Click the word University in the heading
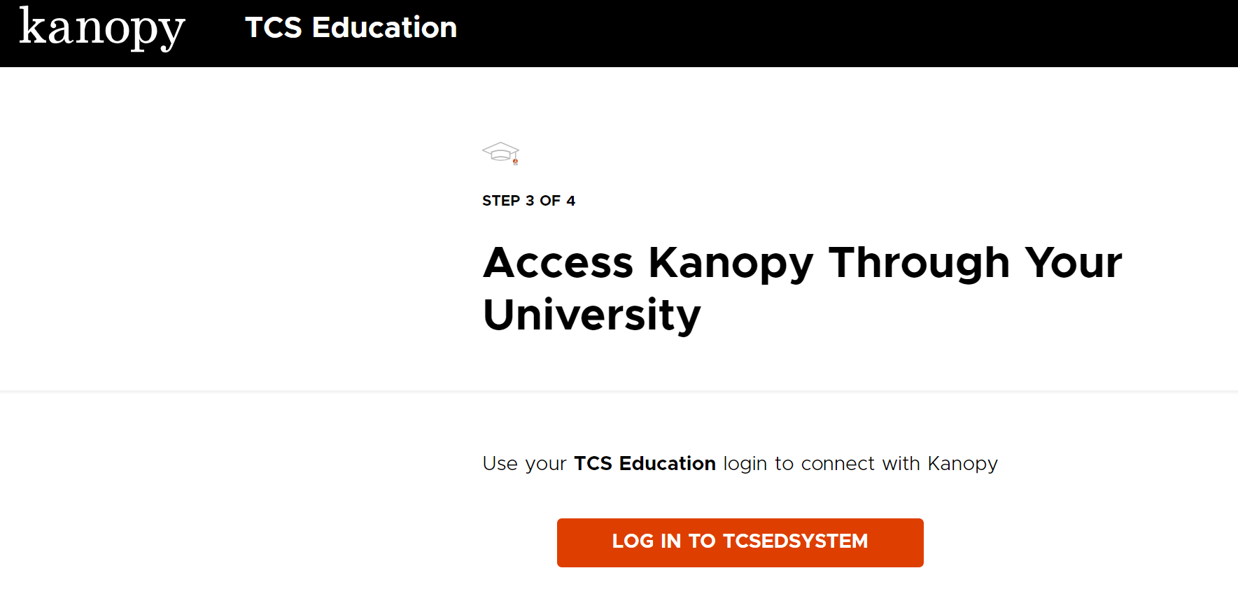This screenshot has height=603, width=1238. (x=592, y=315)
